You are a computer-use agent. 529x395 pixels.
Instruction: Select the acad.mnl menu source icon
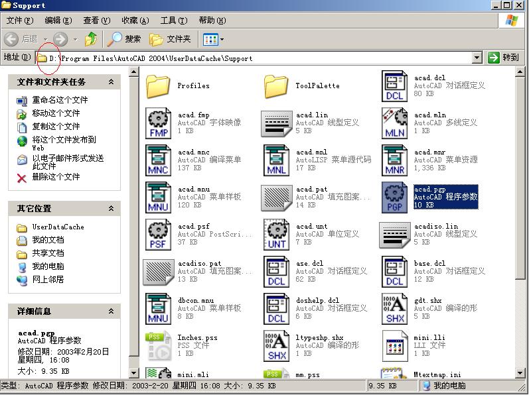(x=277, y=160)
